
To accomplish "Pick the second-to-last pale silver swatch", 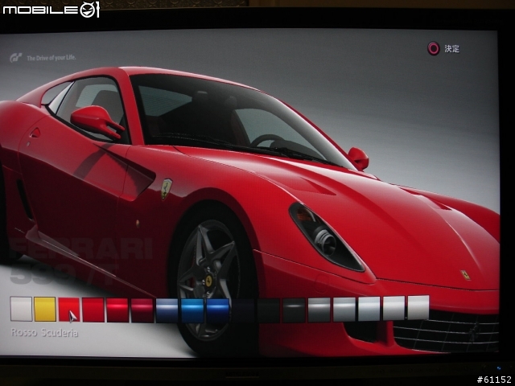I will coord(393,308).
